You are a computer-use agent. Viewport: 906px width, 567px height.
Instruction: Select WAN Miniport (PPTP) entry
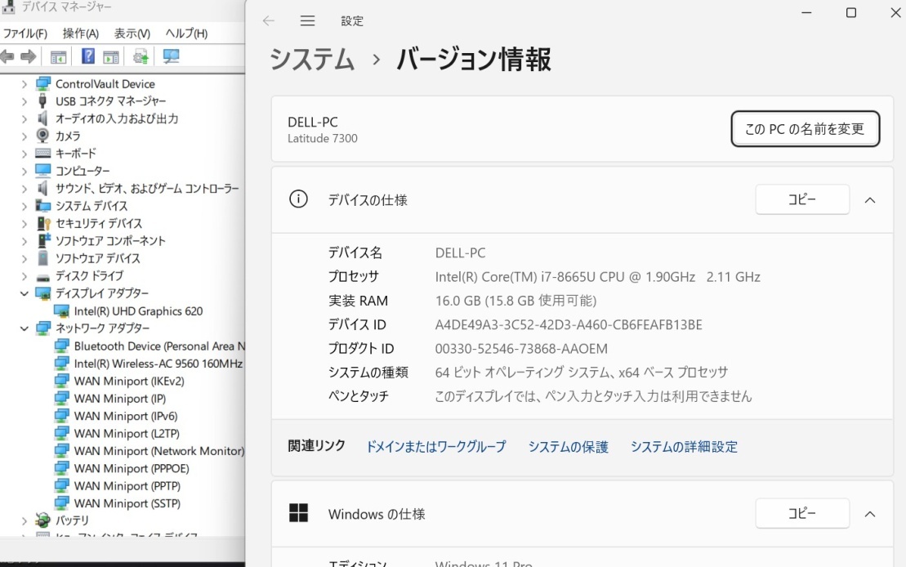coord(127,485)
